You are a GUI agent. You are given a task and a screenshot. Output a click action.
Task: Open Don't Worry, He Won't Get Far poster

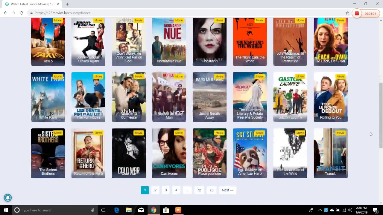[129, 42]
